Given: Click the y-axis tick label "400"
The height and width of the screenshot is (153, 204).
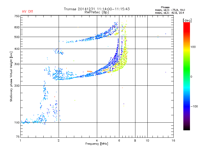Looking at the screenshot, I should (x=17, y=49).
